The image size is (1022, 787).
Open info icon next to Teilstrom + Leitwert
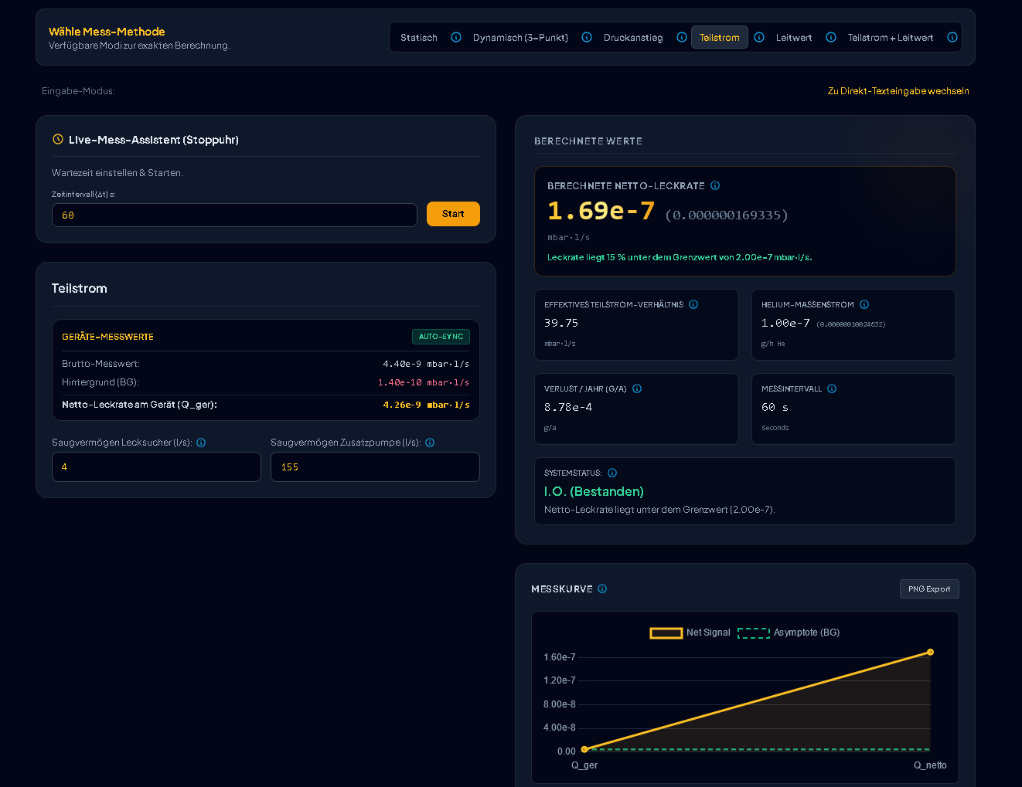[x=952, y=37]
